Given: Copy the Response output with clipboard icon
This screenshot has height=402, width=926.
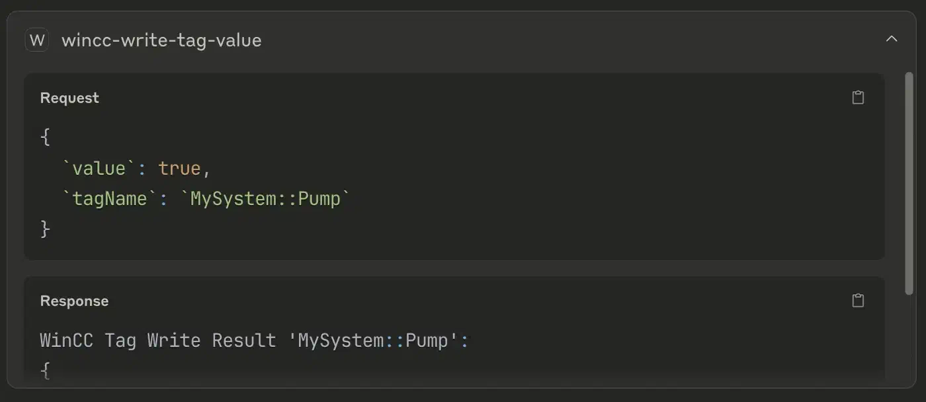Looking at the screenshot, I should pos(858,301).
